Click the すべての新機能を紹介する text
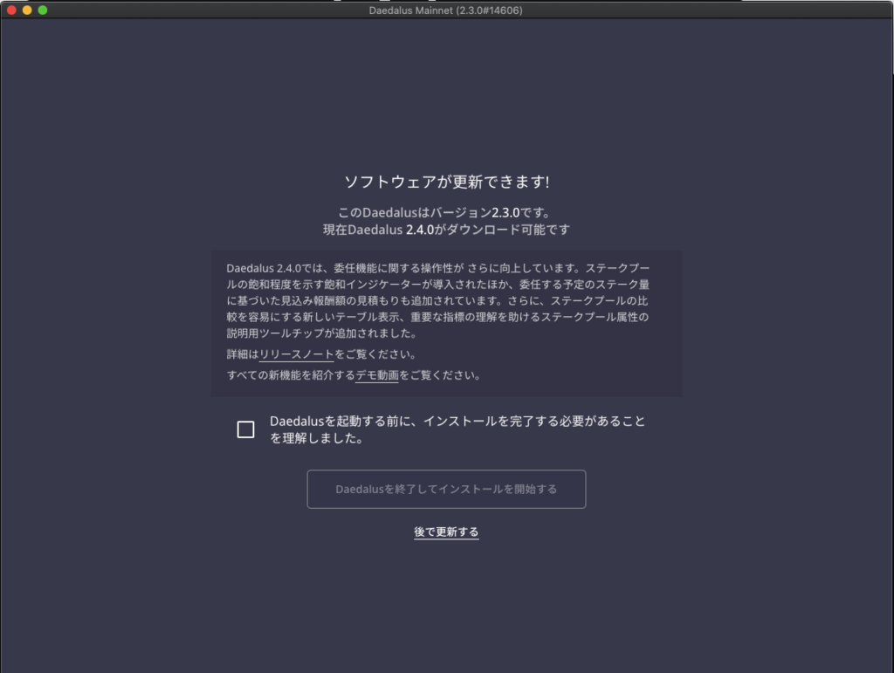 [x=290, y=376]
